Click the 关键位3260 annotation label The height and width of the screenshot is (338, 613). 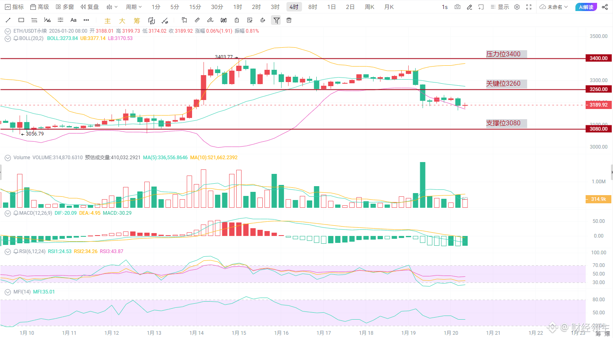[506, 84]
